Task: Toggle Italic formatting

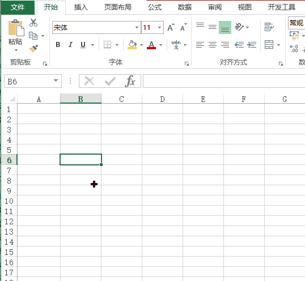Action: (70, 45)
